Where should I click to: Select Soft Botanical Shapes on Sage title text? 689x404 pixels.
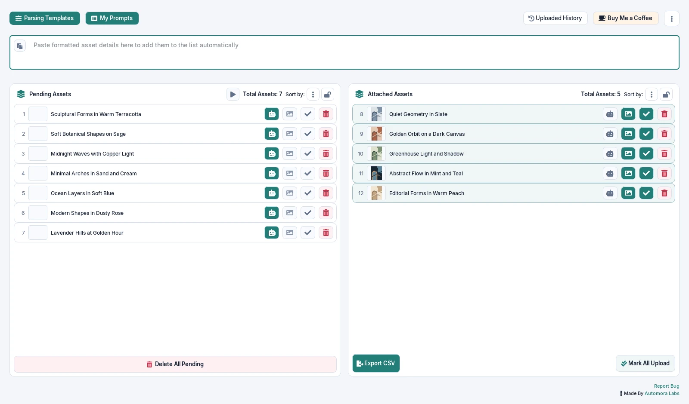[88, 134]
